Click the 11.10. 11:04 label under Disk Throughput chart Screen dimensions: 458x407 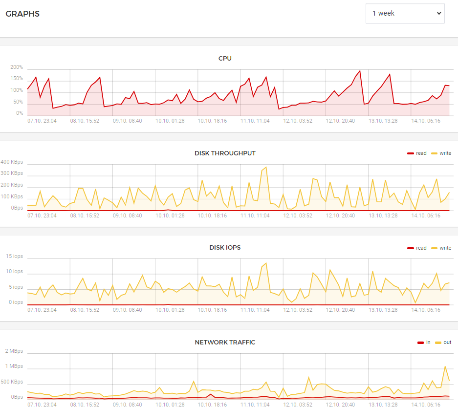coord(255,215)
